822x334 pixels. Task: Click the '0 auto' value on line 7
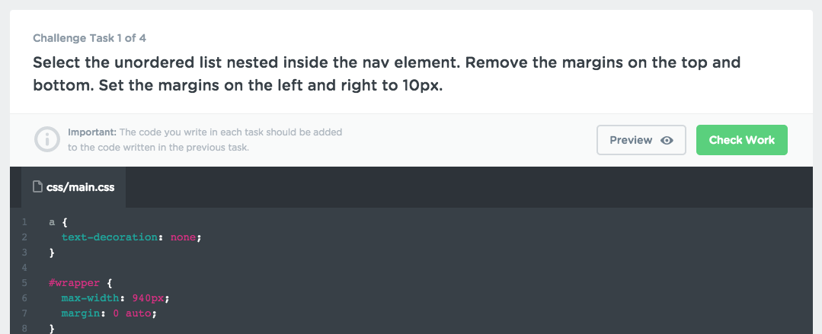click(x=132, y=313)
